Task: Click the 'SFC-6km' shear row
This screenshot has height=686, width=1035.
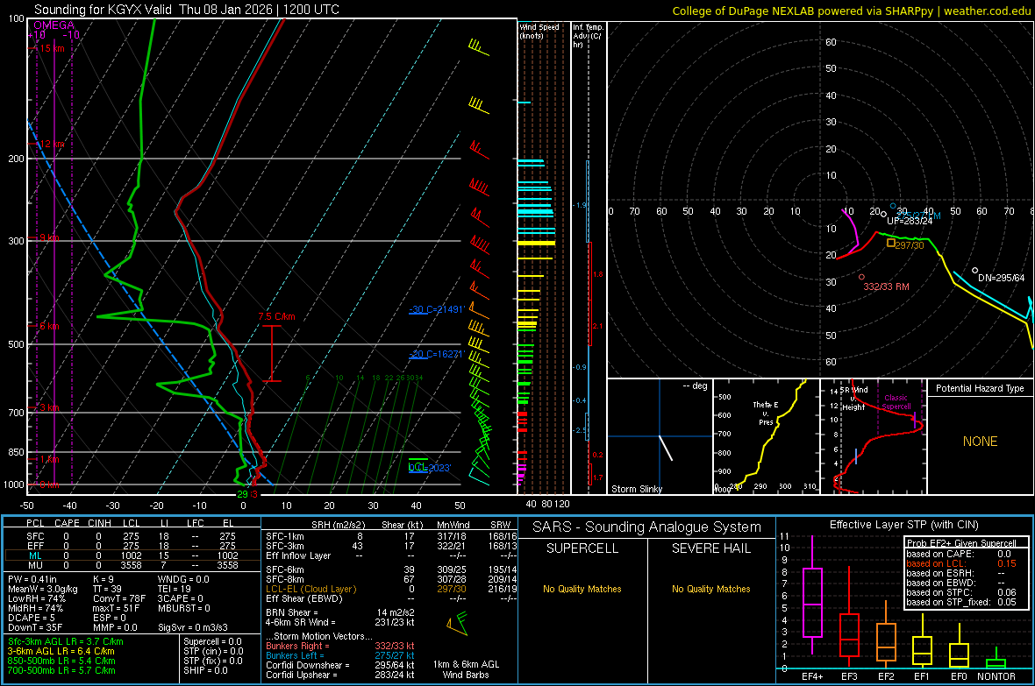Action: coord(391,569)
